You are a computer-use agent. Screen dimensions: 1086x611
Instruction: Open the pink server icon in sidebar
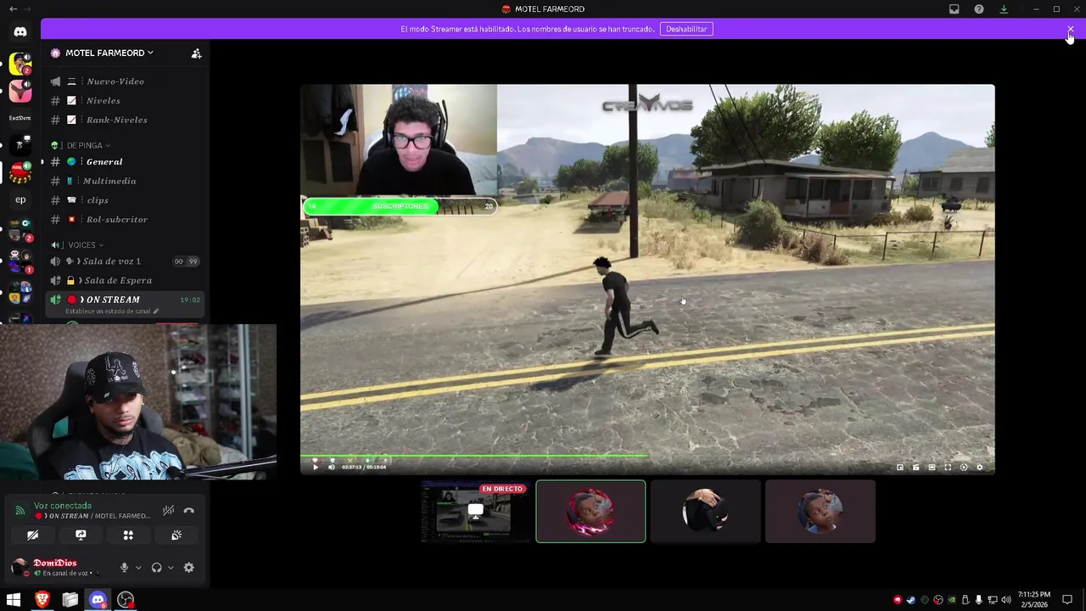coord(20,90)
